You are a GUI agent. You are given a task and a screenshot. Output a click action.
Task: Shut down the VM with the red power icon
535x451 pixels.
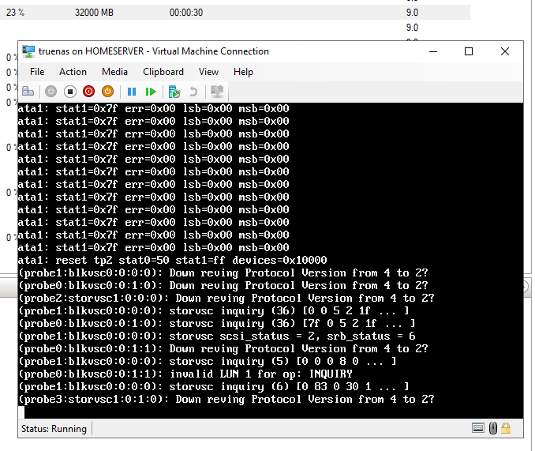[x=88, y=92]
